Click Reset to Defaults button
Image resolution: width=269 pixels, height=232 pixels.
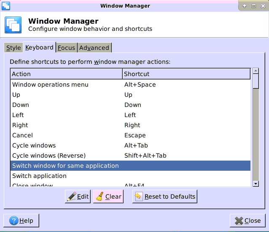165,197
